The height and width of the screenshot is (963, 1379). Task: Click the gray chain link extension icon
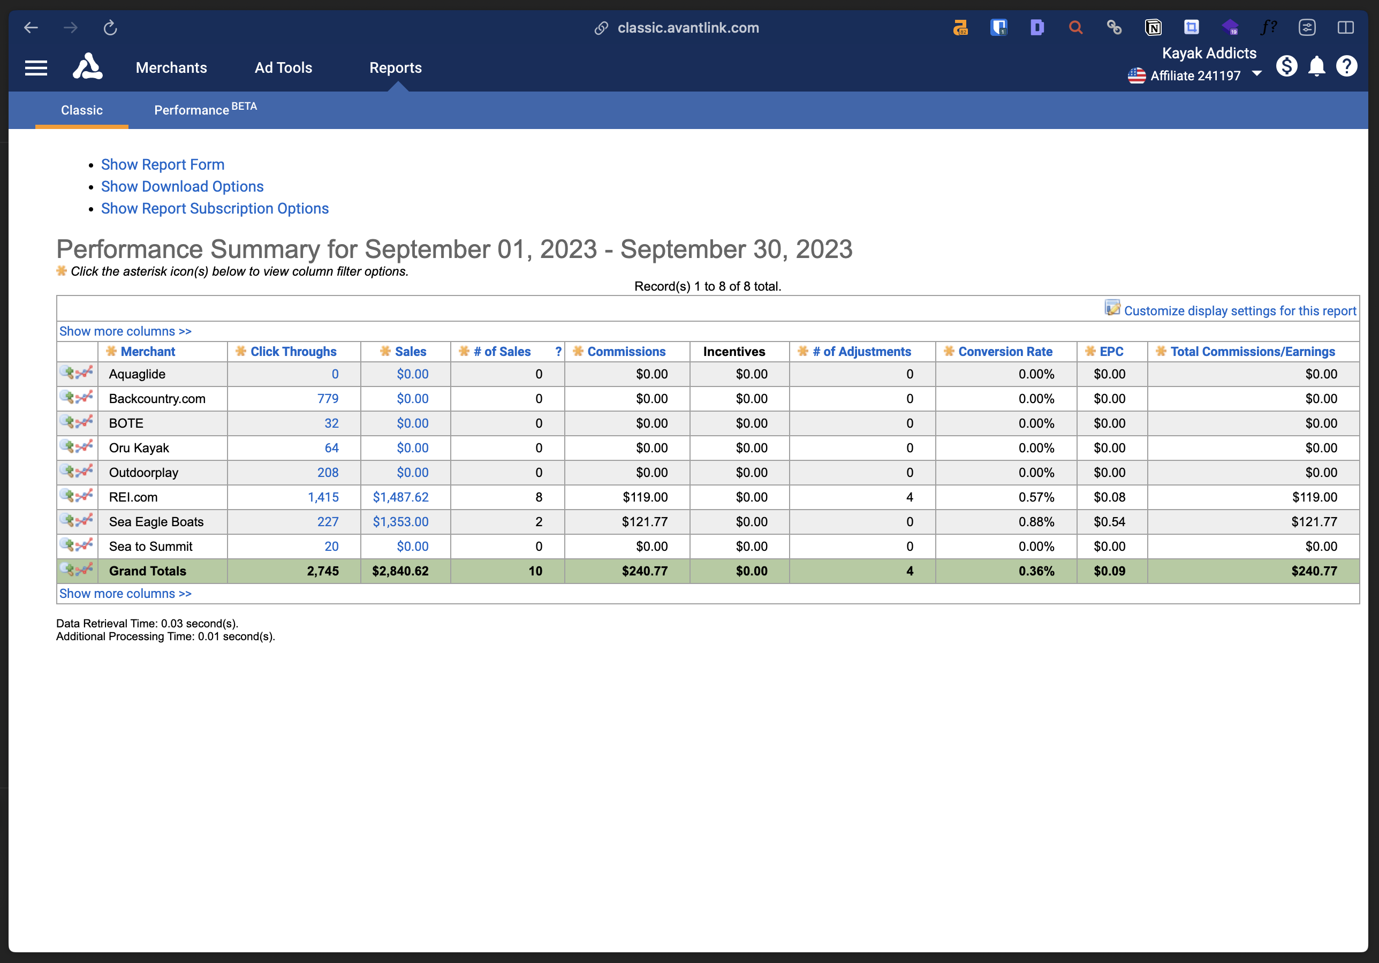(x=1113, y=28)
